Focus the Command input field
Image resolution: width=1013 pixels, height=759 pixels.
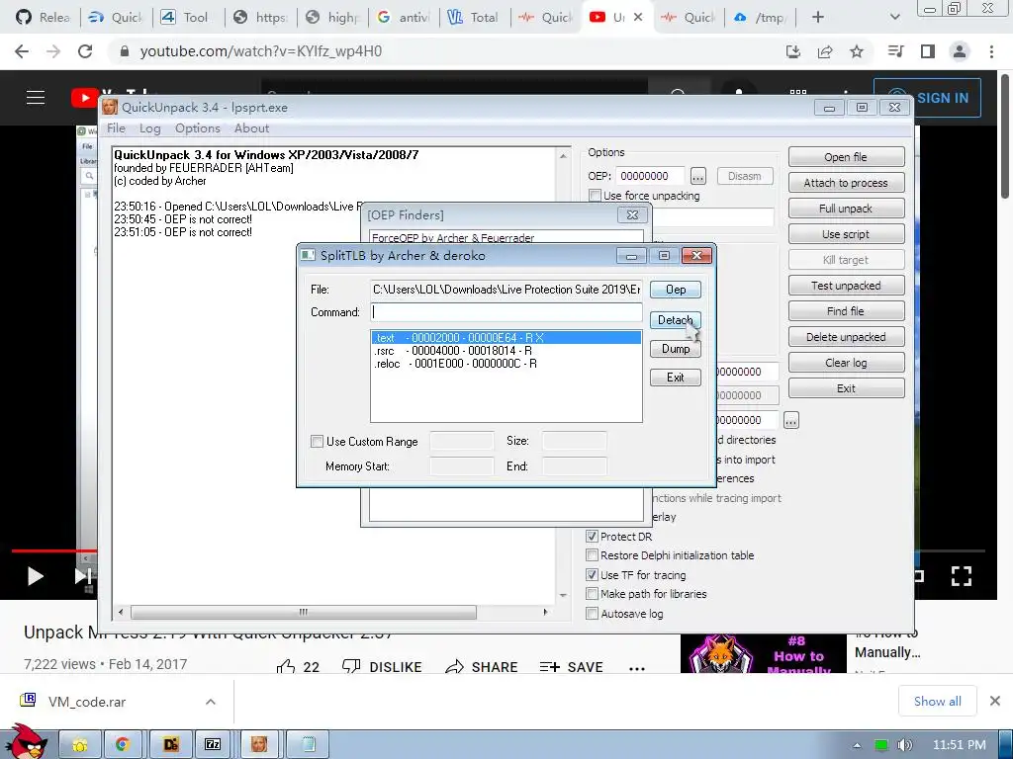[506, 312]
